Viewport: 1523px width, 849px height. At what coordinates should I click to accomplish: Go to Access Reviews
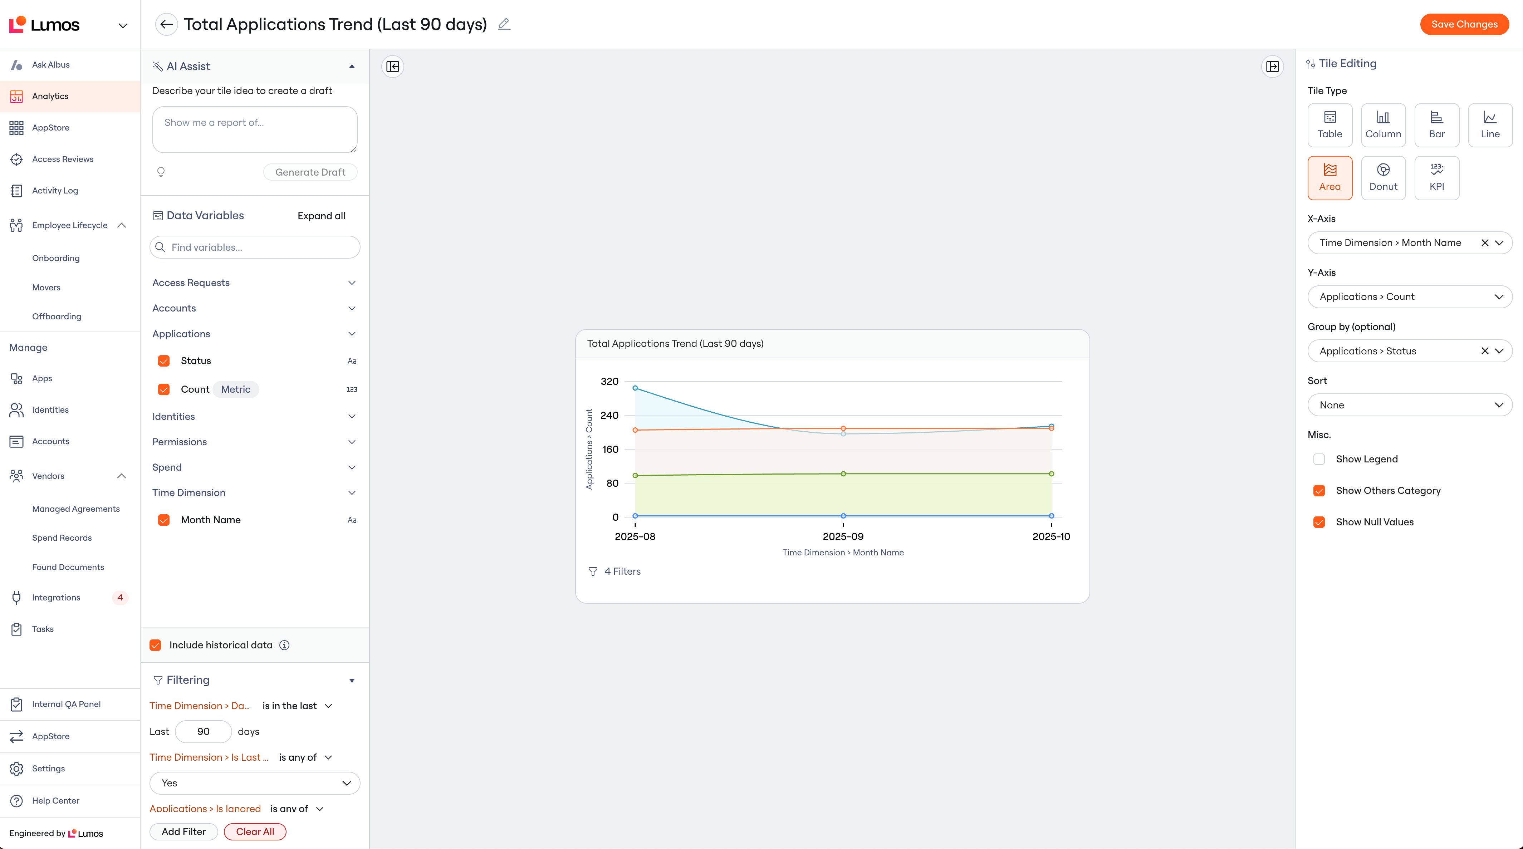[70, 159]
